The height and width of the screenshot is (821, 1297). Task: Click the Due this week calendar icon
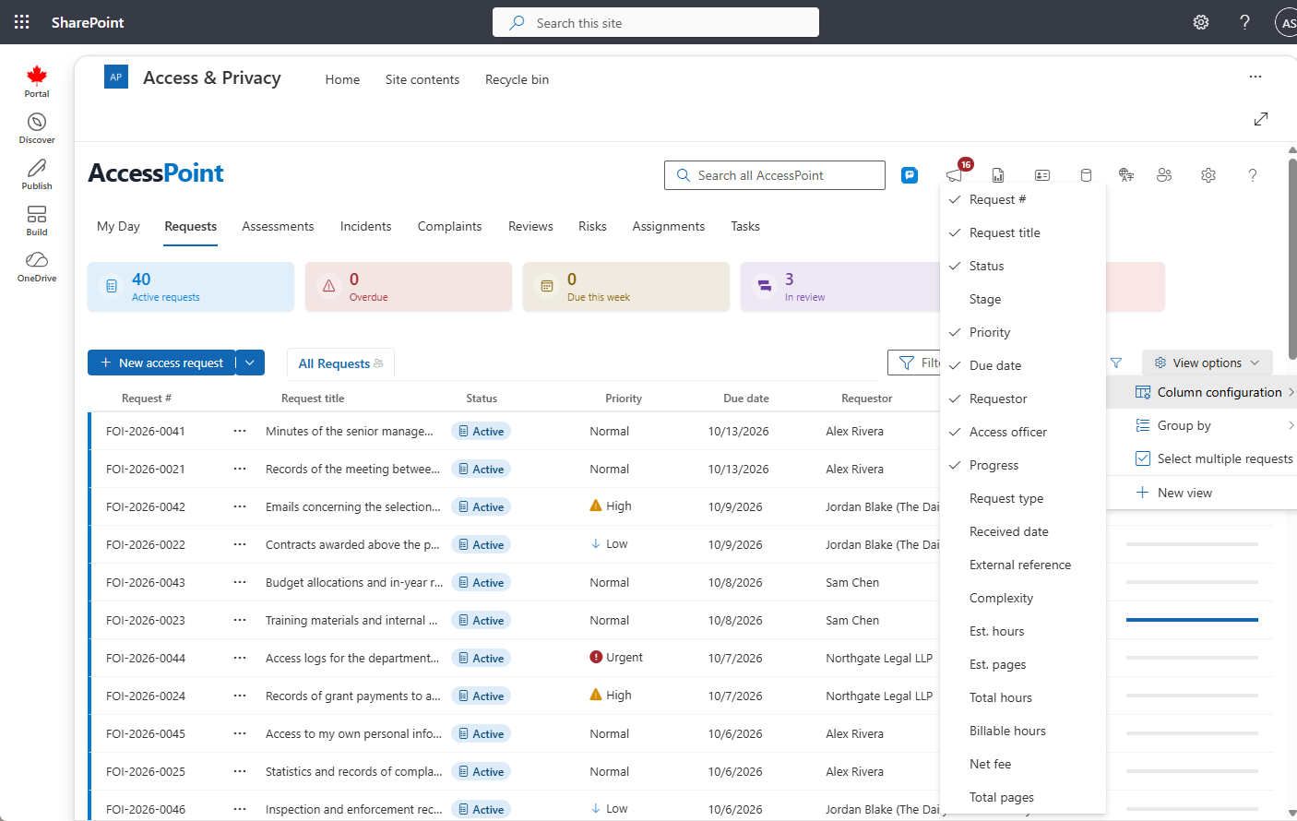point(547,287)
